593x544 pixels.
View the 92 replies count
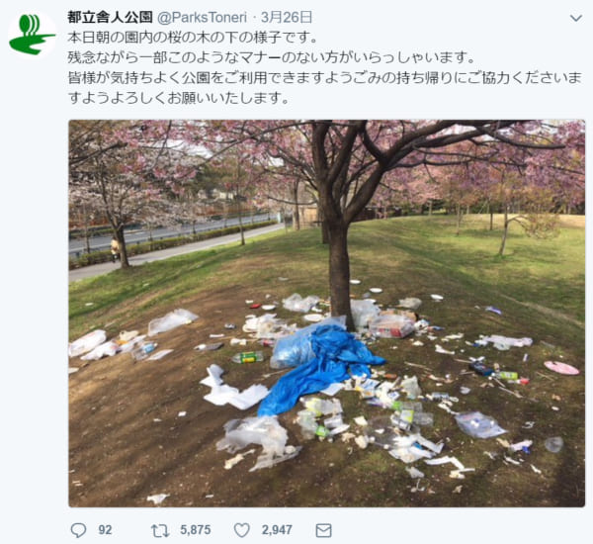(105, 530)
